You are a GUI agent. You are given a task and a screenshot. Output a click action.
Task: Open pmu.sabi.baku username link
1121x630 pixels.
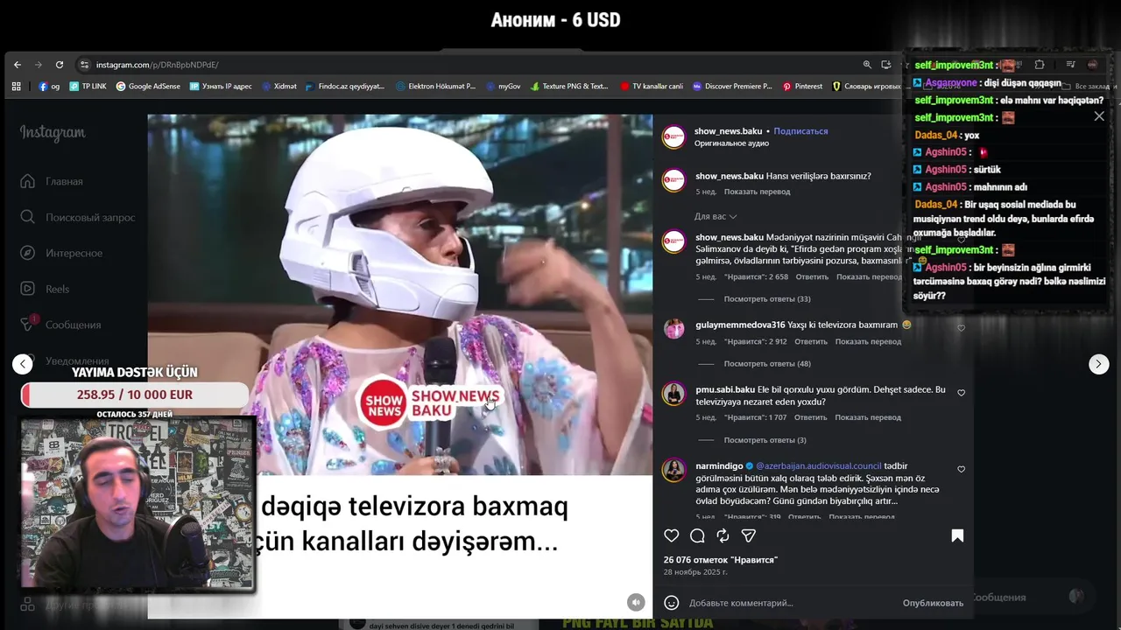(725, 389)
